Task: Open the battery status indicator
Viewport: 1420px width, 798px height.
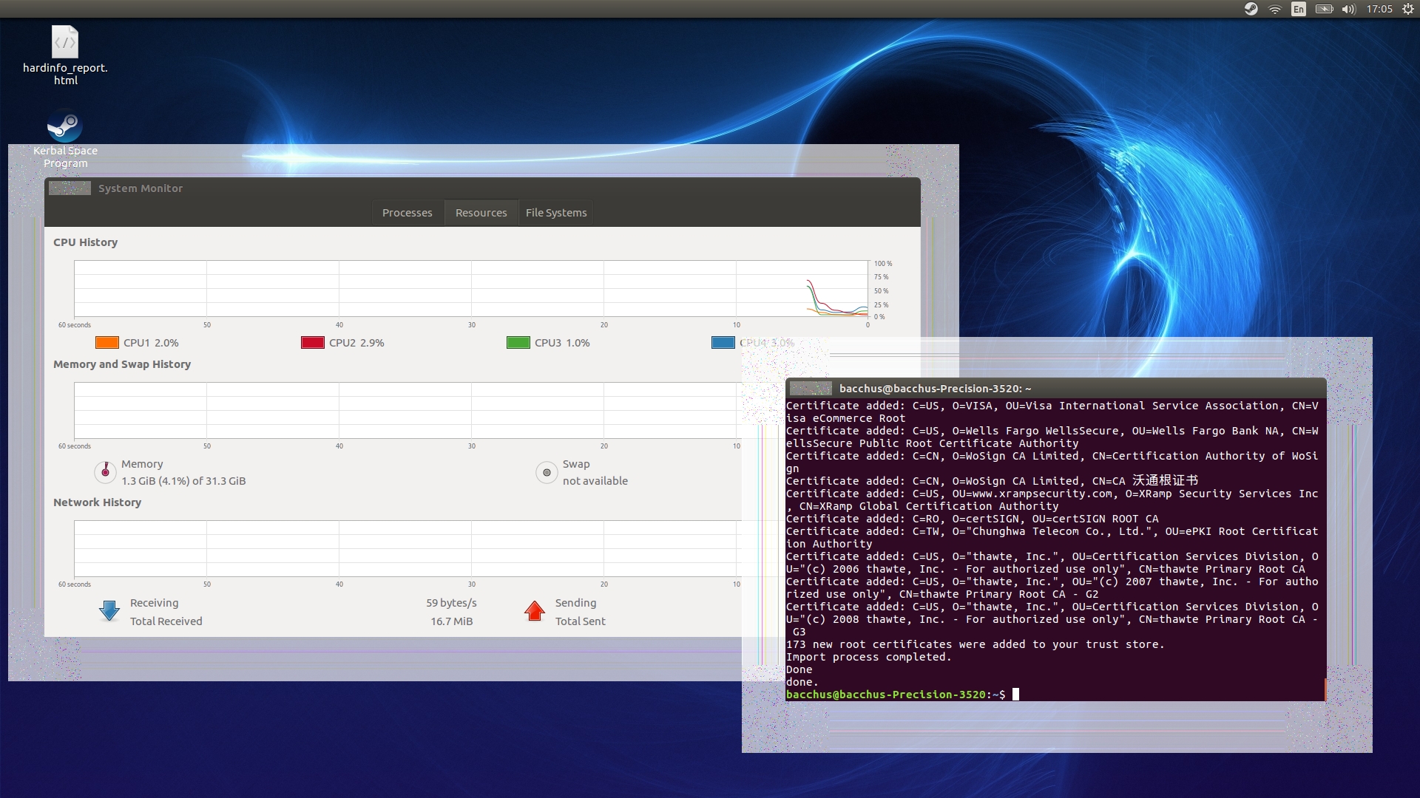Action: 1324,9
